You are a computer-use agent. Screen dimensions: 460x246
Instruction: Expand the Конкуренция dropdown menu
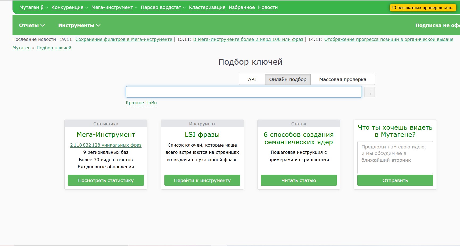69,7
